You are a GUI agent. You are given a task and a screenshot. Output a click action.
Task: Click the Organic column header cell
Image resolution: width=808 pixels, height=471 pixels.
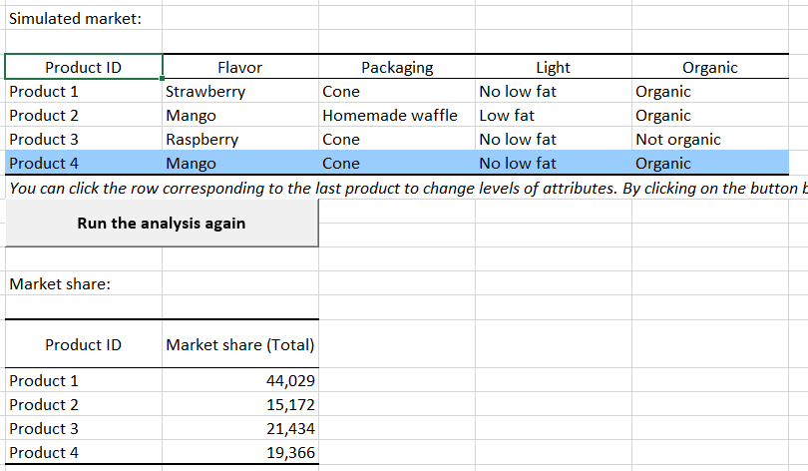[709, 68]
